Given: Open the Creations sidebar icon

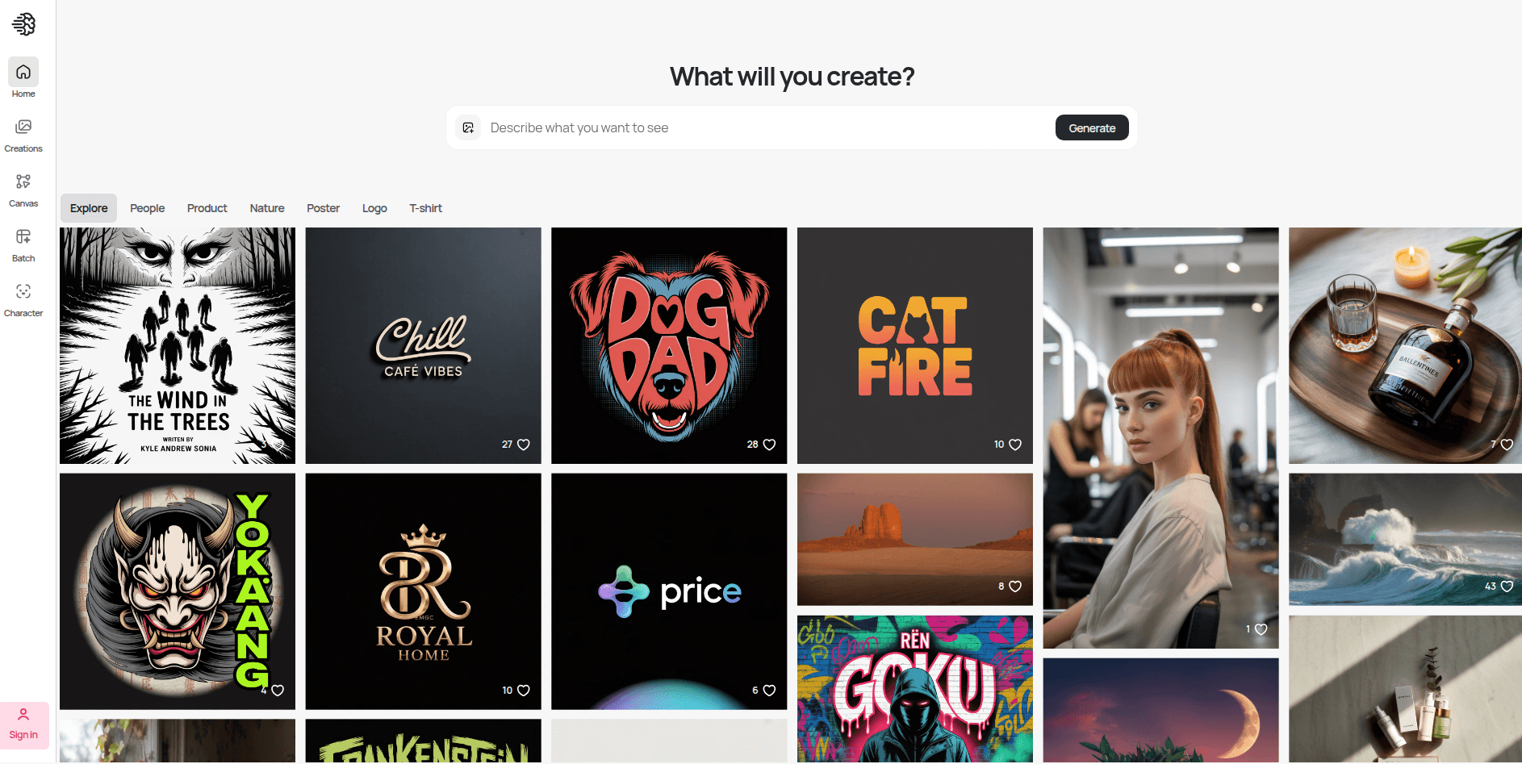Looking at the screenshot, I should [x=23, y=127].
